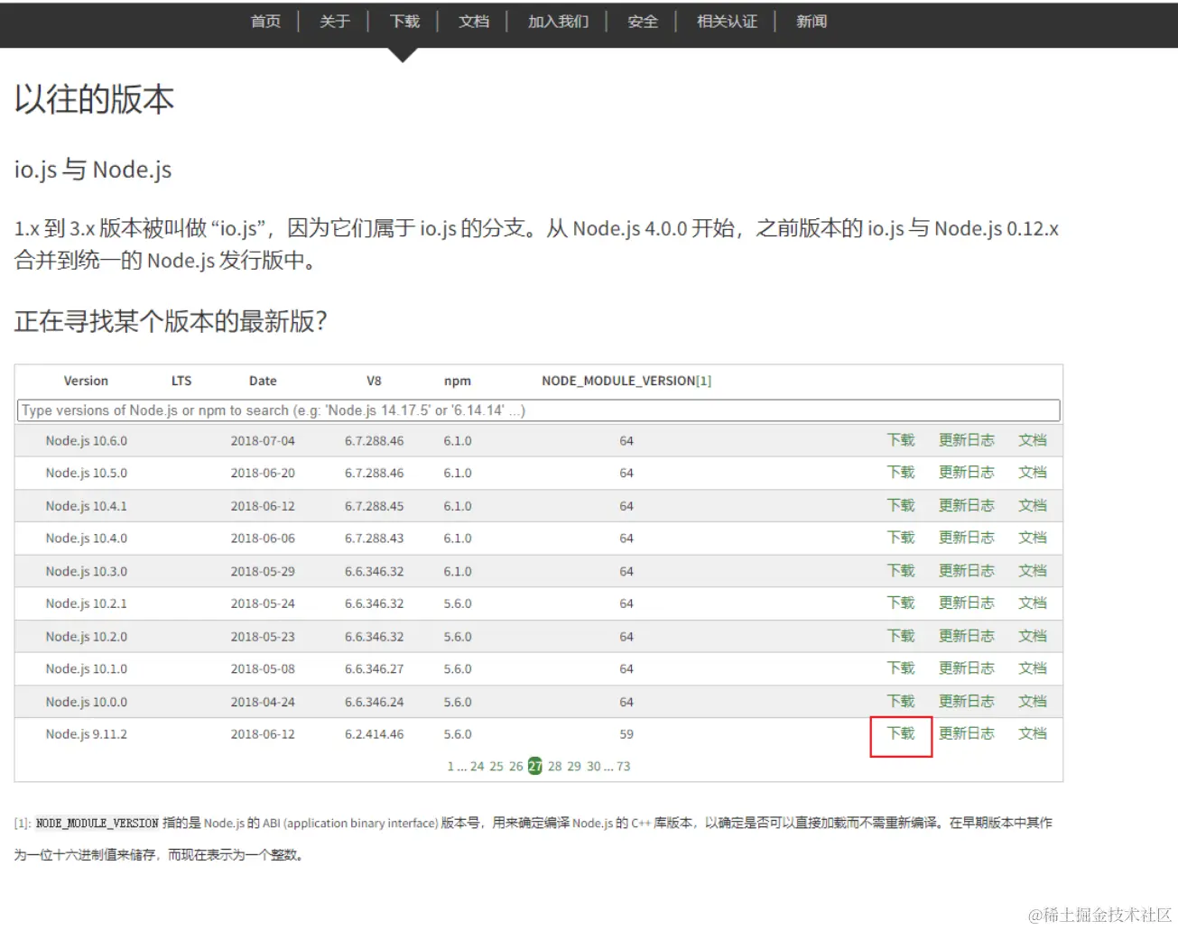
Task: View 更新日志 for Node.js 9.11.2
Action: pos(966,734)
